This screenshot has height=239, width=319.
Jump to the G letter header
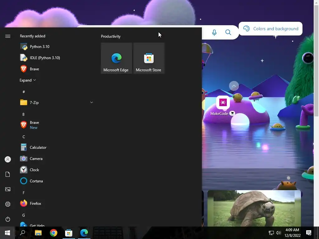[x=24, y=215]
